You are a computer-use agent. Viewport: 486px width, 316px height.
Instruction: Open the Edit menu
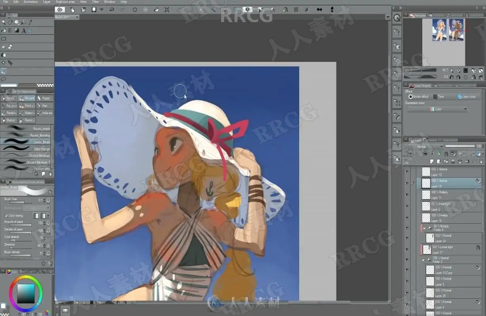(16, 2)
